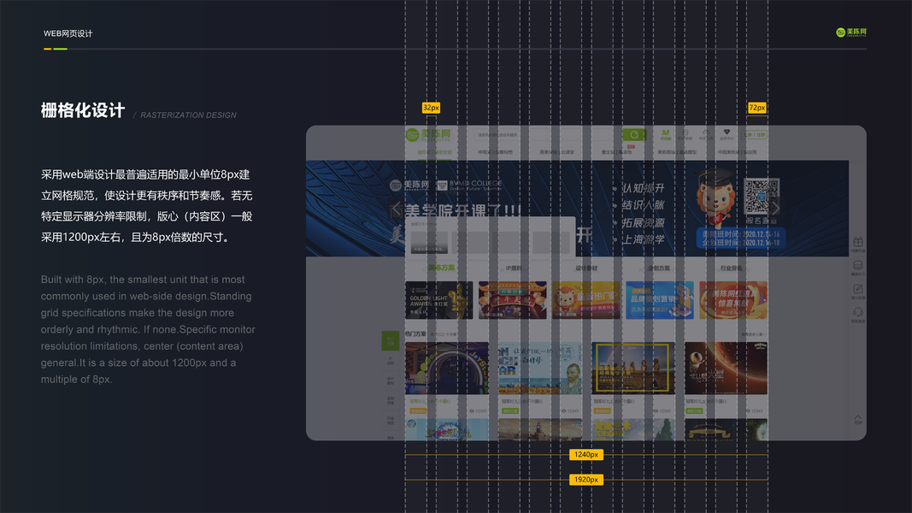Click the TOP back-to-top arrow
The image size is (912, 513).
[x=858, y=419]
